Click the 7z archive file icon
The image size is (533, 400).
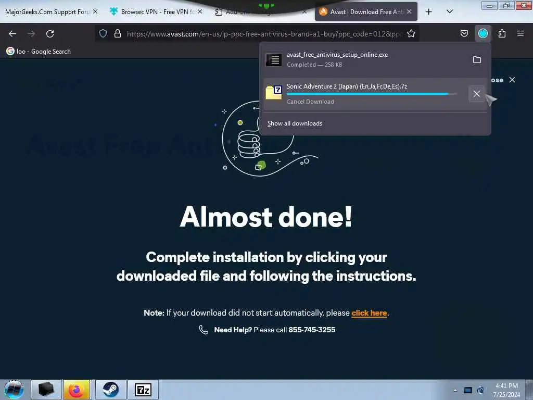pos(274,93)
